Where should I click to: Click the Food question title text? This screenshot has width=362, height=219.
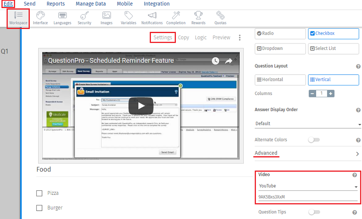pyautogui.click(x=43, y=169)
